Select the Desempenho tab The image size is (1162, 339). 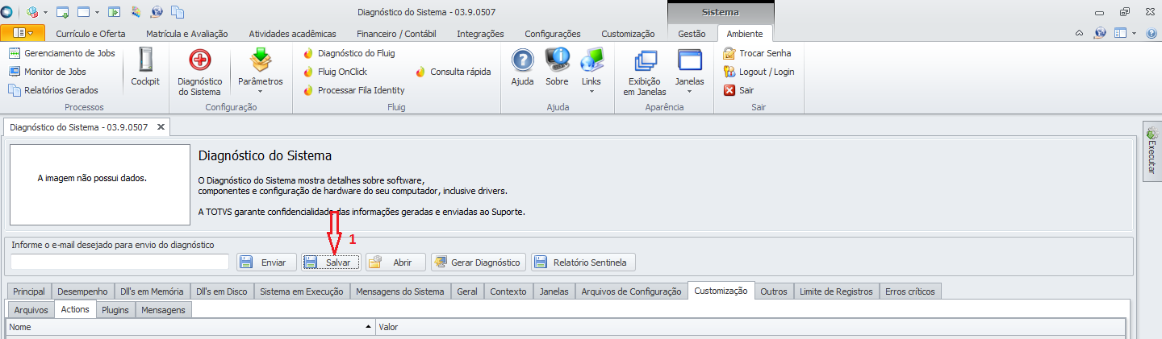coord(82,291)
